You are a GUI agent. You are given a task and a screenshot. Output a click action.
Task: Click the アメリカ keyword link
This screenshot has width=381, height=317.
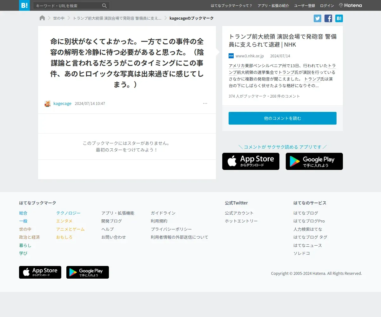click(237, 66)
